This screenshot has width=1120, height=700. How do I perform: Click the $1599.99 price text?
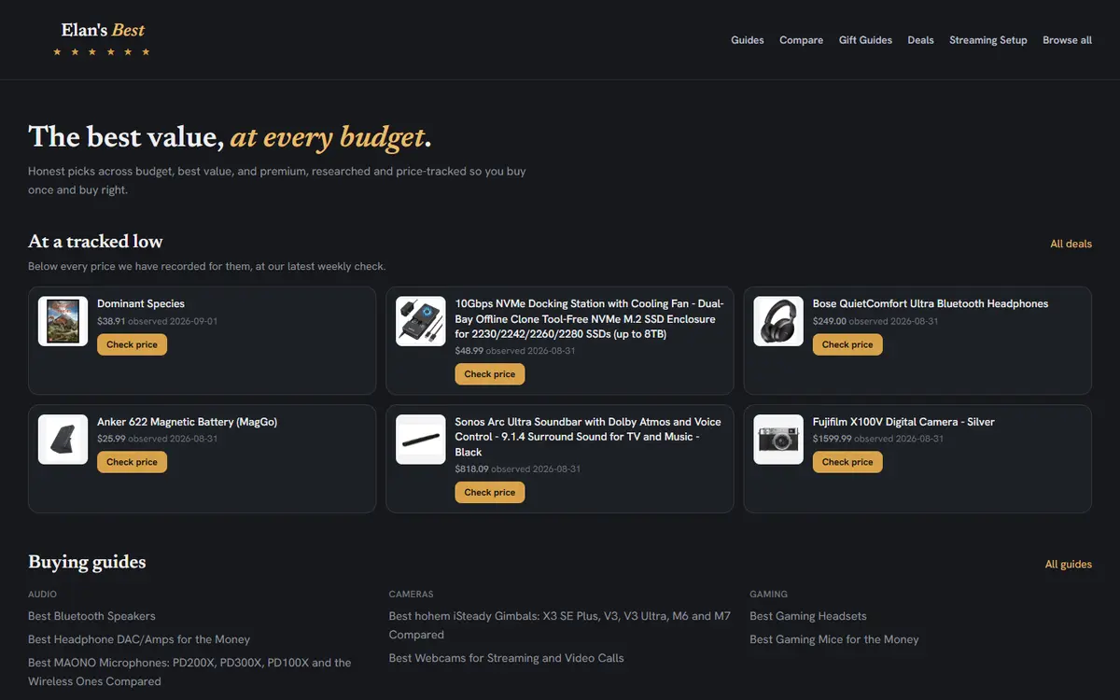click(832, 439)
